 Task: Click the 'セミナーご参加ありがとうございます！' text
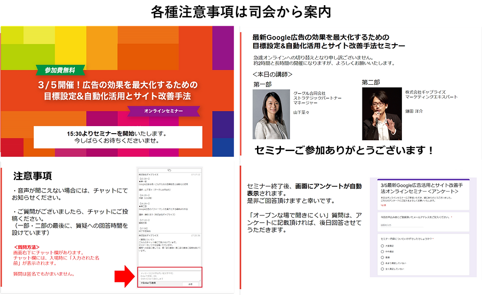click(x=344, y=150)
